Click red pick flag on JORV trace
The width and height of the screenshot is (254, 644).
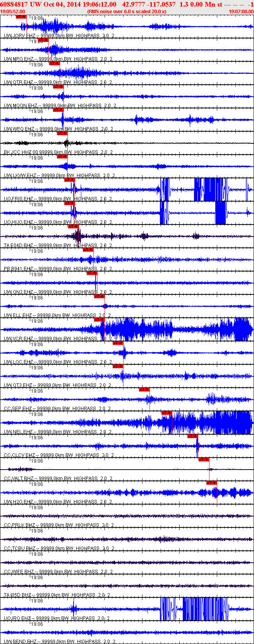pyautogui.click(x=21, y=17)
